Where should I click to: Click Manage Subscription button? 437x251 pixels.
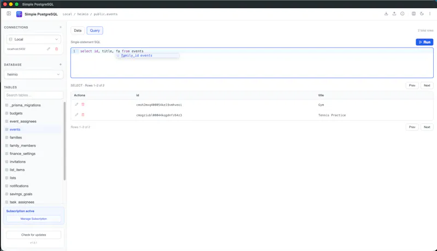[33, 219]
